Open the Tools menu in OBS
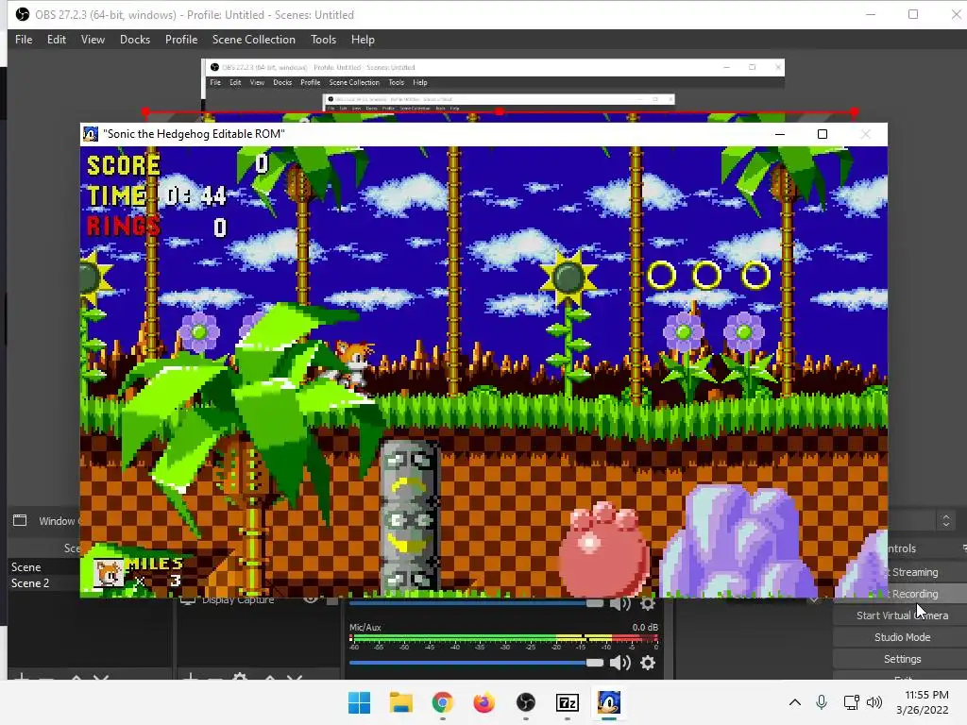Viewport: 967px width, 725px height. coord(323,40)
